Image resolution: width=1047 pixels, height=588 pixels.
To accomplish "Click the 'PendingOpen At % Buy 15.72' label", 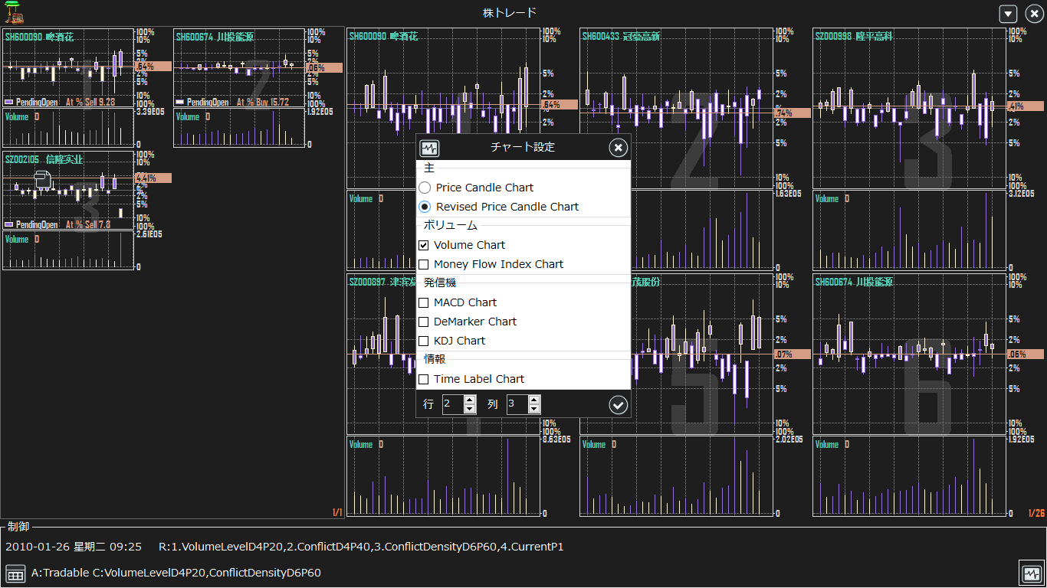I will [232, 102].
